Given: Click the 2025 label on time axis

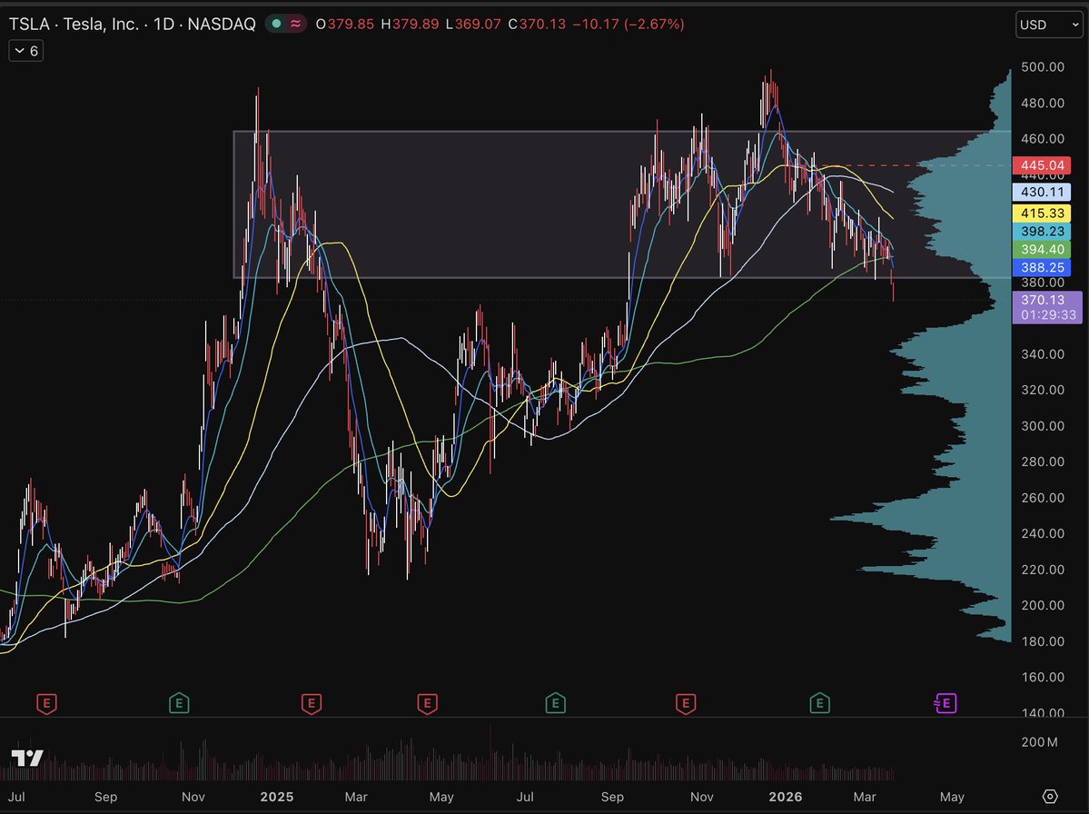Looking at the screenshot, I should coord(276,797).
